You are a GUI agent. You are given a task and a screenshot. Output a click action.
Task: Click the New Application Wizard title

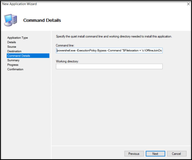click(19, 4)
